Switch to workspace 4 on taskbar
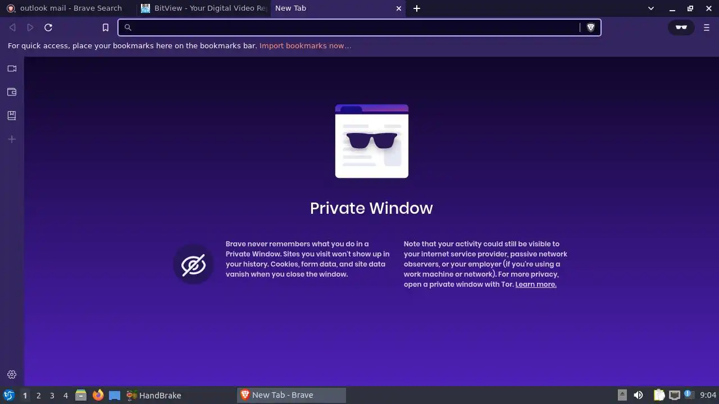Image resolution: width=719 pixels, height=404 pixels. click(65, 396)
